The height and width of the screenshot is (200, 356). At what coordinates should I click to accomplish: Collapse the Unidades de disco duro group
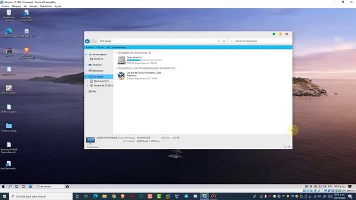[x=116, y=53]
